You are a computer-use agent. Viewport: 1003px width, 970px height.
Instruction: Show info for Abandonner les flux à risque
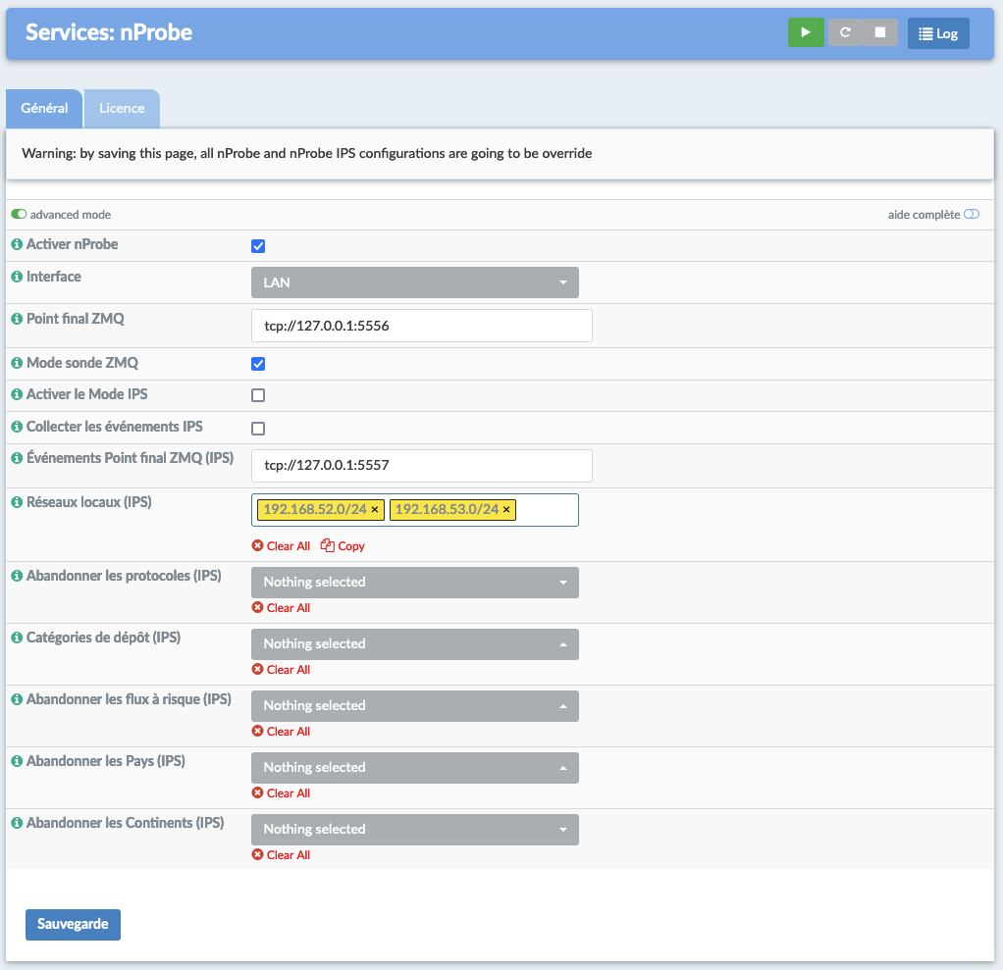point(18,699)
